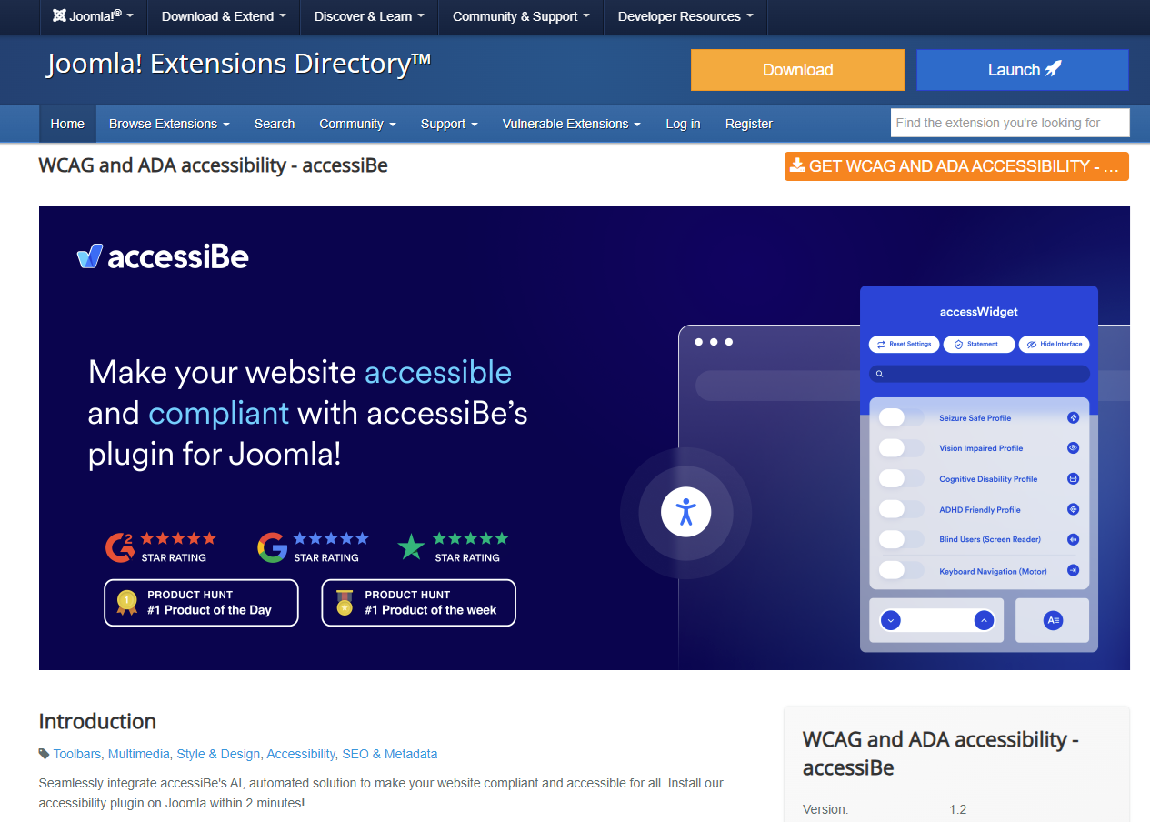Image resolution: width=1150 pixels, height=822 pixels.
Task: Click the Vision Impaired Profile eye icon
Action: [1073, 448]
